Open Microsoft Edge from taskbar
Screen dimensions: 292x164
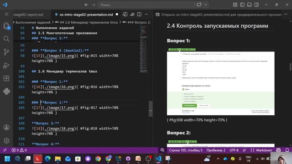(x=48, y=159)
